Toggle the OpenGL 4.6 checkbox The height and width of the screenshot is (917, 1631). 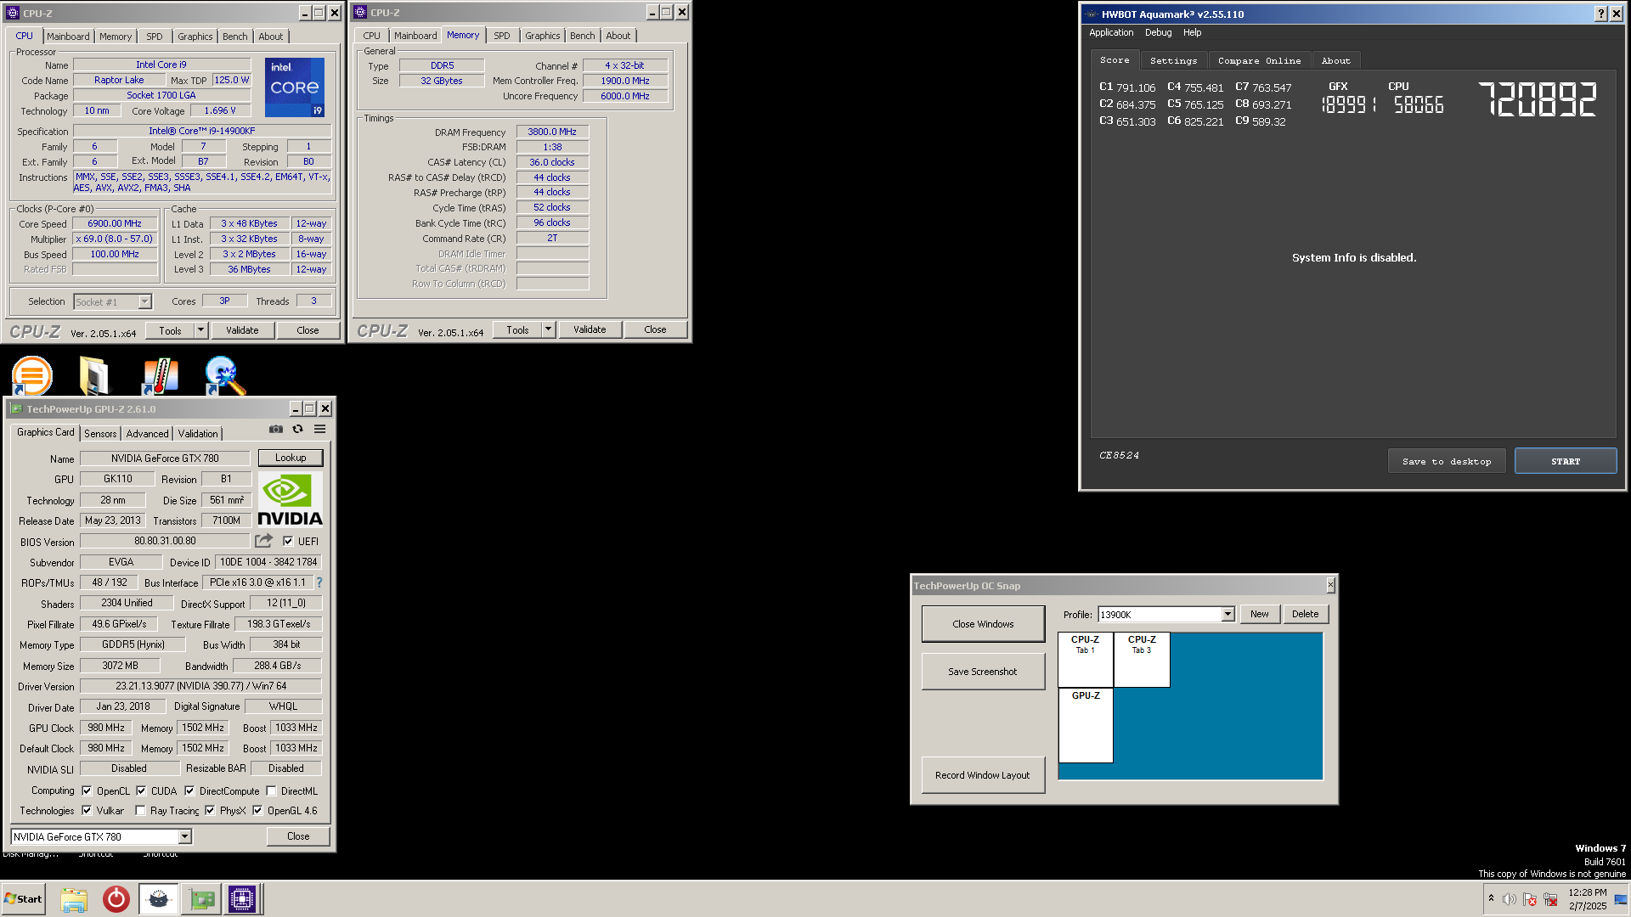coord(257,810)
